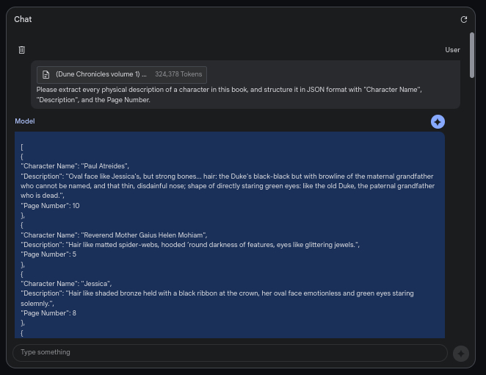Click the vertical chat scrollbar
Viewport: 486px width, 375px height.
[471, 55]
